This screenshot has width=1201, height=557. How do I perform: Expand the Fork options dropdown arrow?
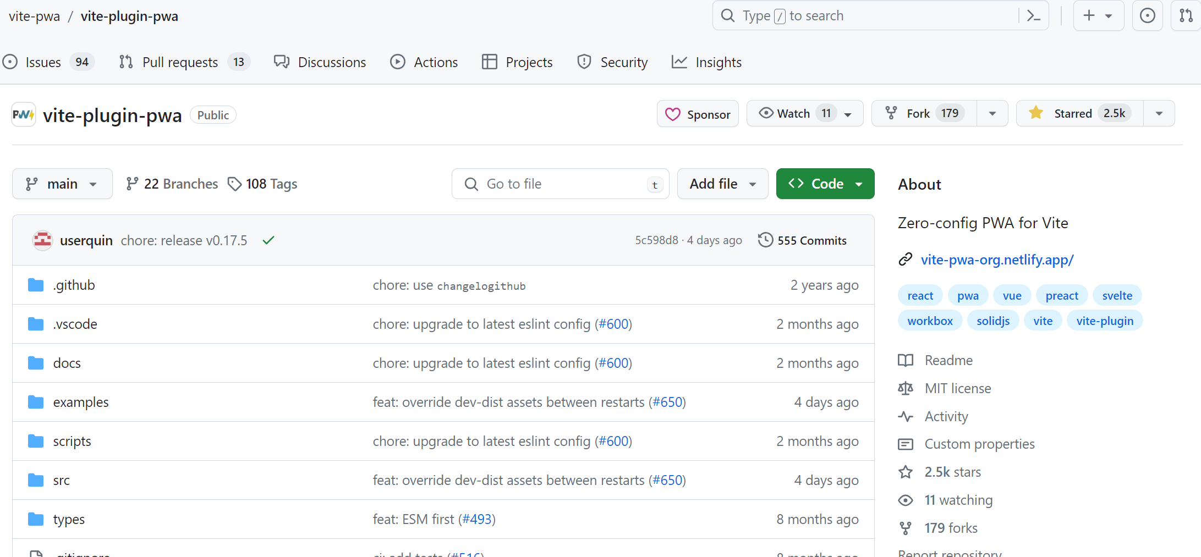click(992, 114)
